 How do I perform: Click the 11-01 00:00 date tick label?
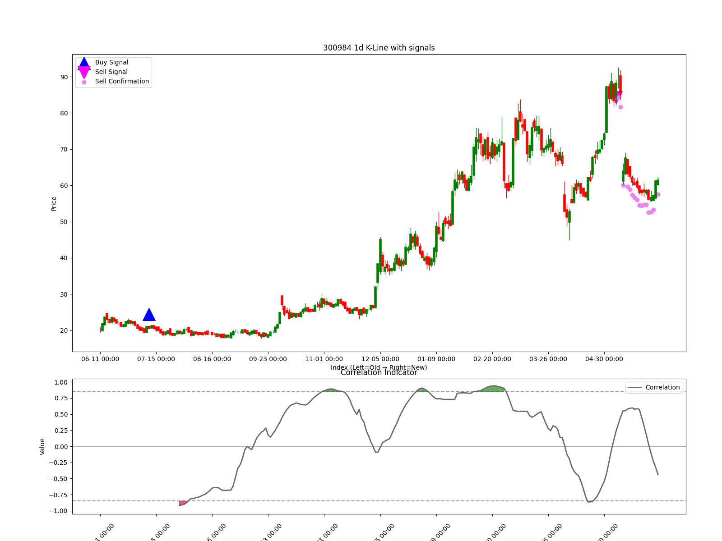(x=324, y=359)
